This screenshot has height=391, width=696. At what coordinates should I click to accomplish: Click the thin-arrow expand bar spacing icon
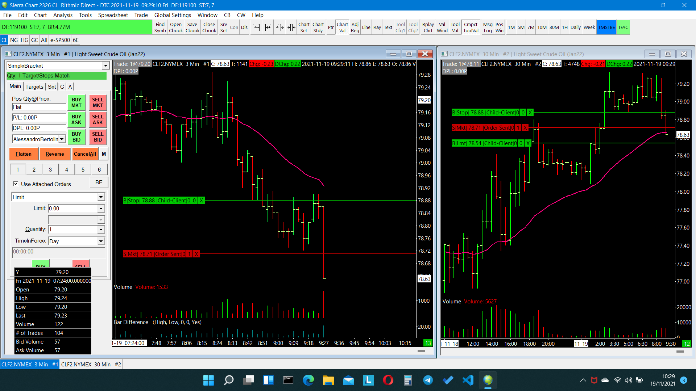pyautogui.click(x=256, y=28)
